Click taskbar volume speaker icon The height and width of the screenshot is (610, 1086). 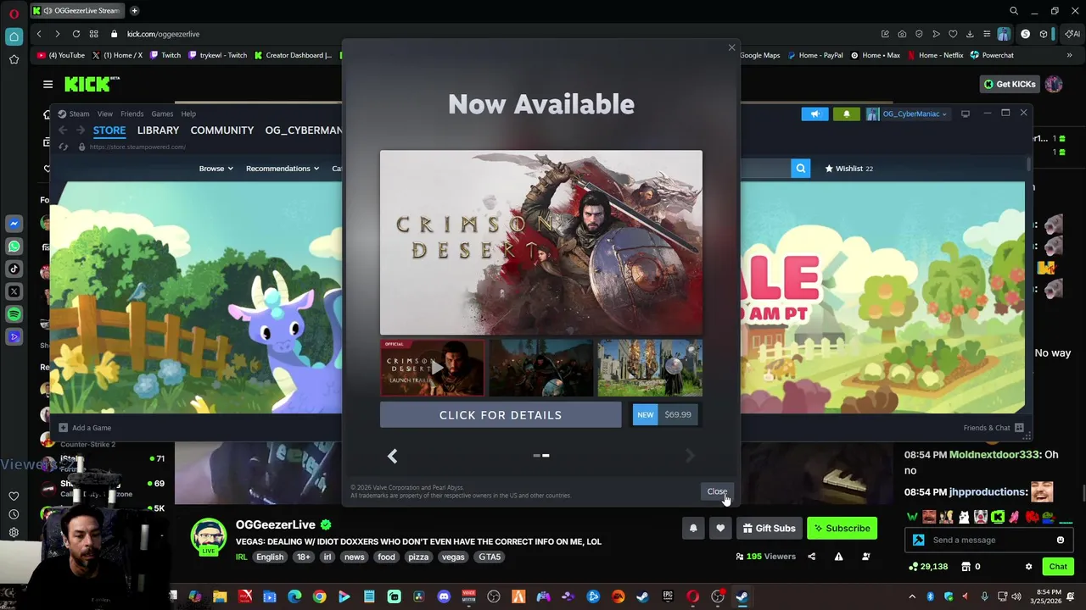(x=1016, y=596)
